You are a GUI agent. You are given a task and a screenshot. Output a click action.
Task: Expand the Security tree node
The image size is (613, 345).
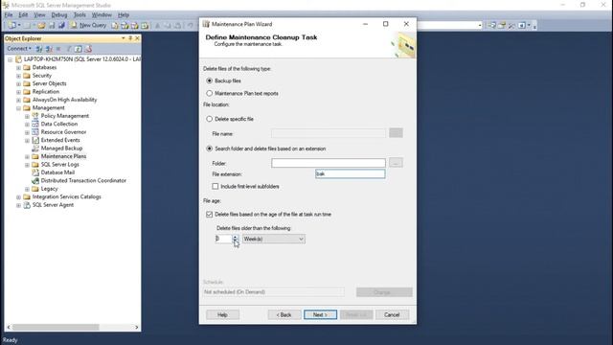(x=18, y=76)
